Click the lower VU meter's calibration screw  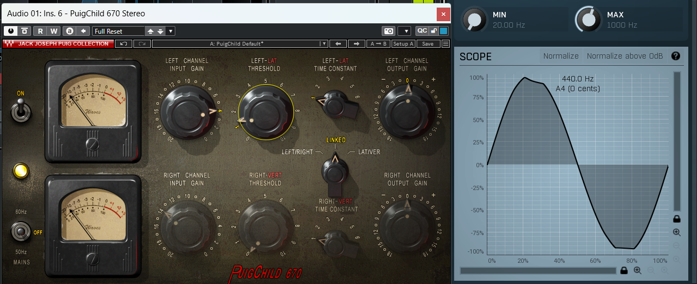pyautogui.click(x=93, y=258)
